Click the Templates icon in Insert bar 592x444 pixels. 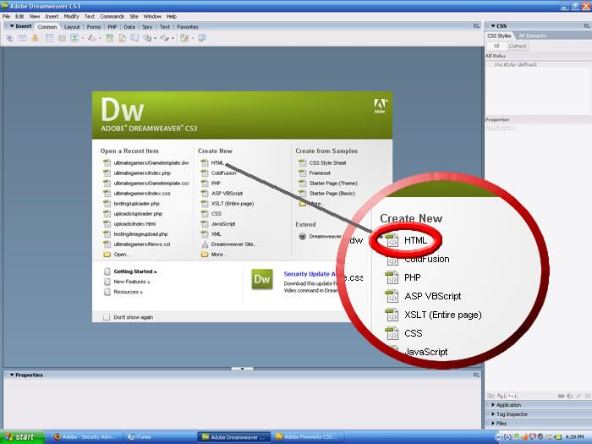(x=184, y=38)
